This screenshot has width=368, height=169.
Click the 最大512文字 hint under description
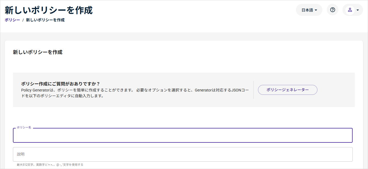tap(50, 165)
